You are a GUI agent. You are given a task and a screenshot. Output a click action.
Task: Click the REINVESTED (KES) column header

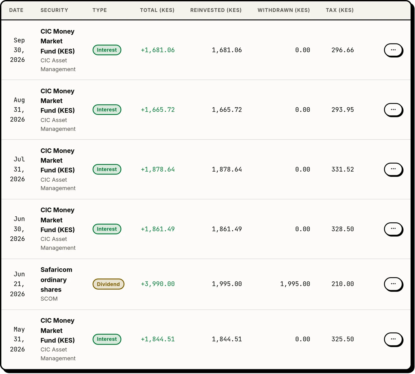pos(216,10)
